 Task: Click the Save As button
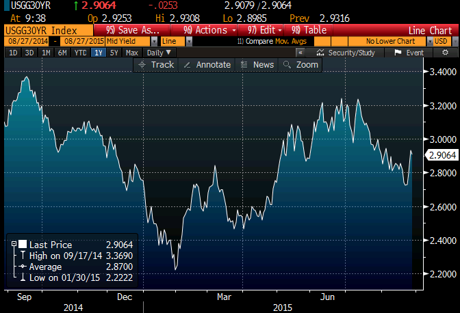[134, 30]
